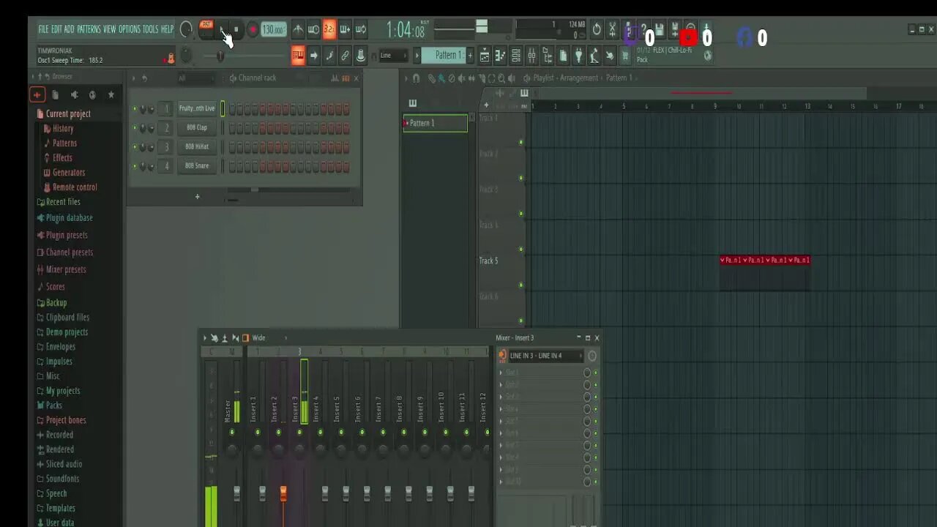Click the knob-shaped icon after the link icon
Viewport: 937px width, 527px height.
click(360, 56)
